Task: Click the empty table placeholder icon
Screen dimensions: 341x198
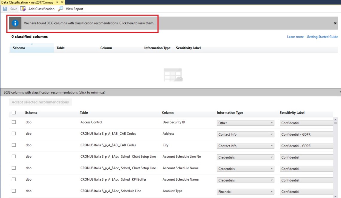Action: [173, 75]
